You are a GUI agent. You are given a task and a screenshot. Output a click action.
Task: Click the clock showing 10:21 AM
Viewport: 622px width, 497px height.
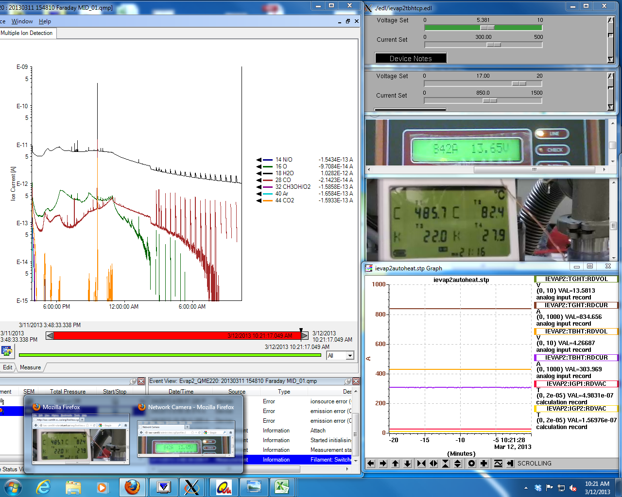tap(597, 487)
